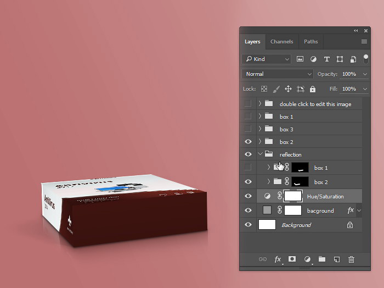Collapse panel double-arrow icon
This screenshot has width=384, height=288.
[x=356, y=31]
